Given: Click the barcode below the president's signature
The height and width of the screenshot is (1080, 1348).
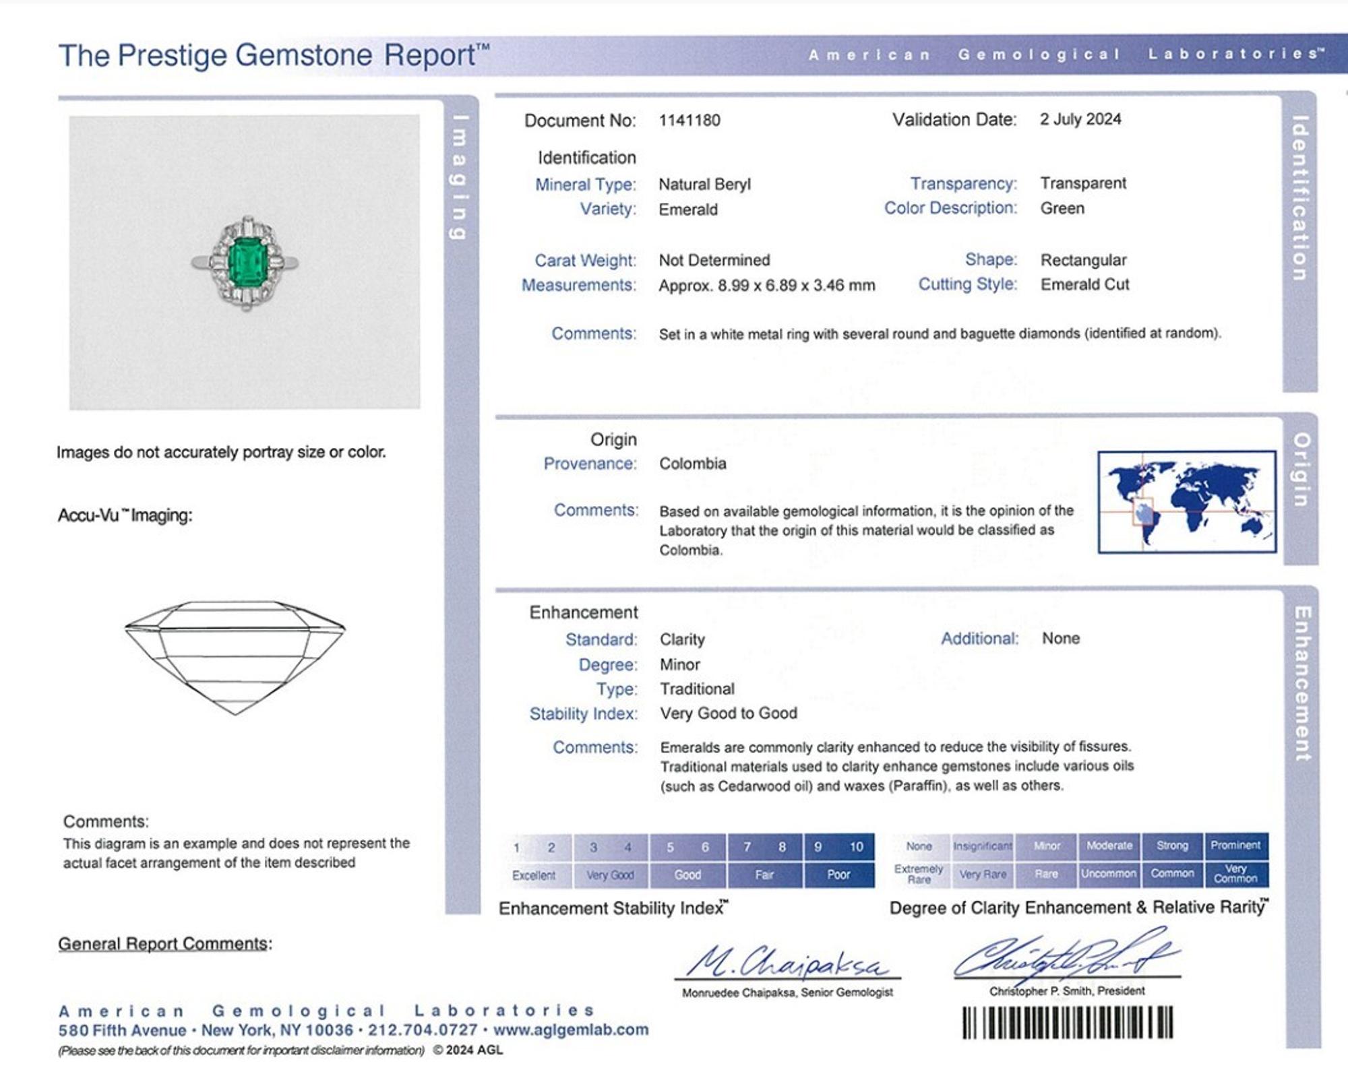Looking at the screenshot, I should (x=1068, y=1022).
